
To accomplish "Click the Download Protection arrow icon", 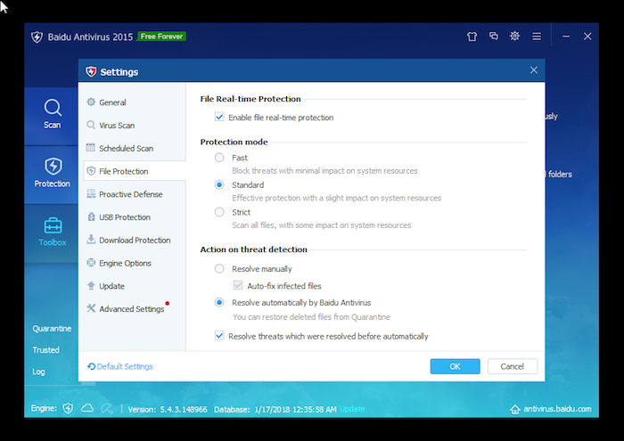I will (x=91, y=240).
